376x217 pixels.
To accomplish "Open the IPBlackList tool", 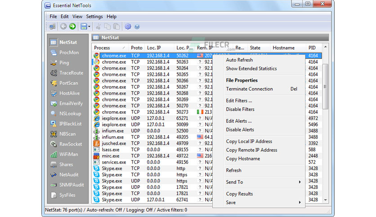I will [x=66, y=124].
